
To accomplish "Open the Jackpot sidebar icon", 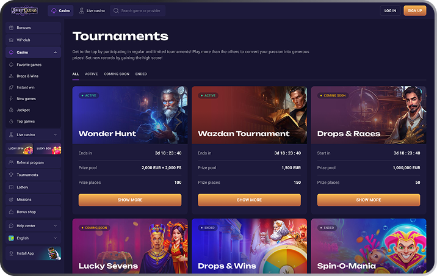I will [11, 110].
